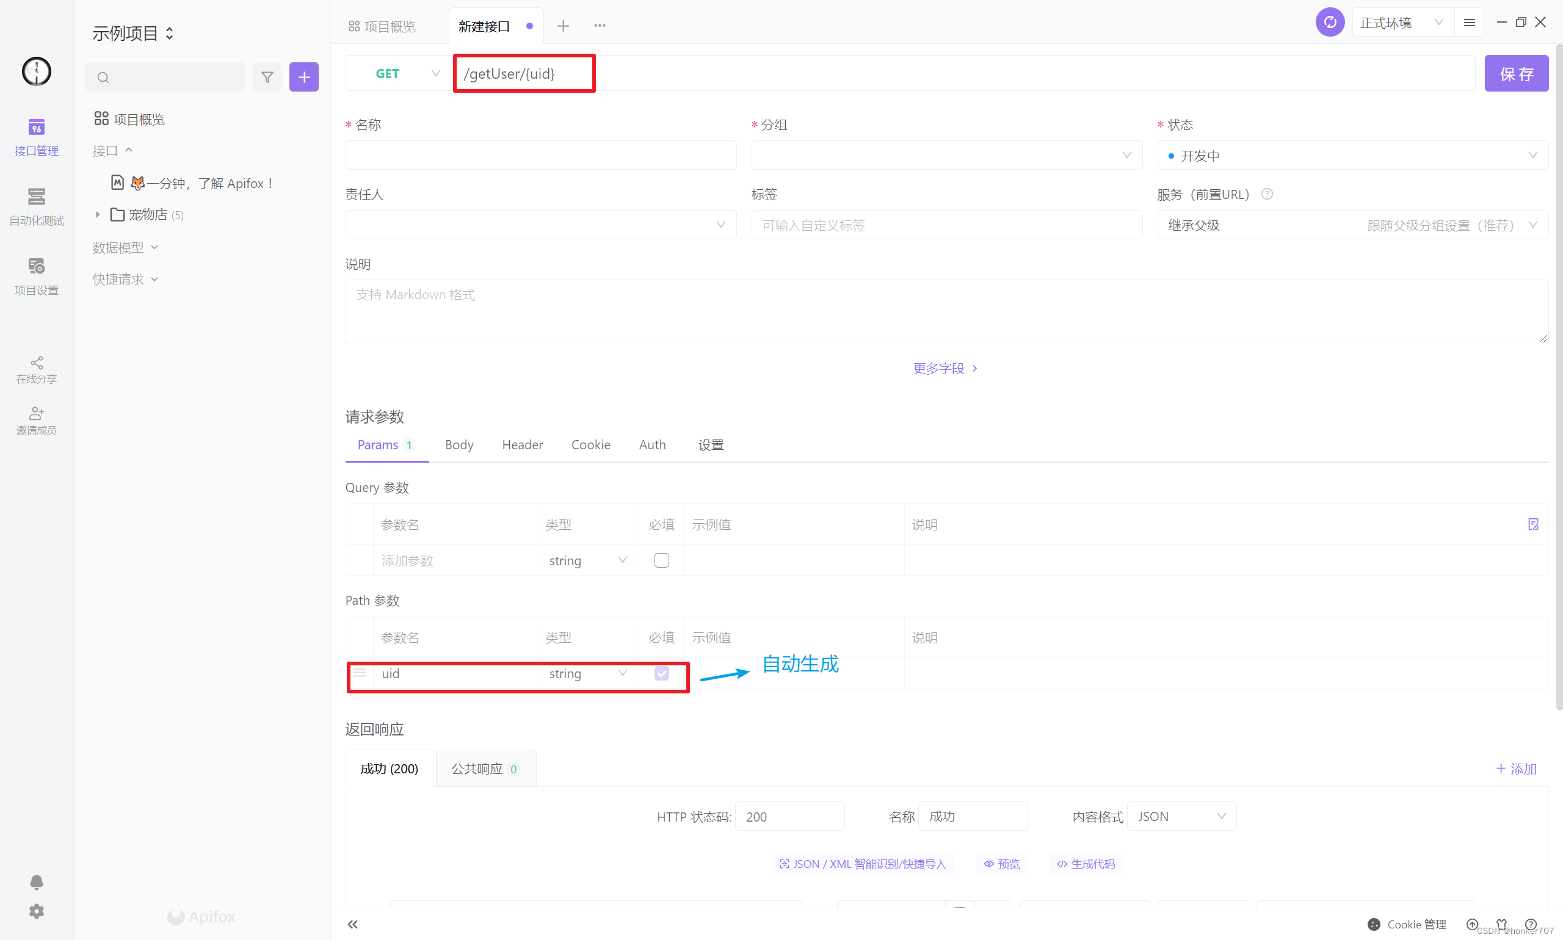Open the settings gear in the sidebar
This screenshot has width=1563, height=940.
[x=36, y=911]
